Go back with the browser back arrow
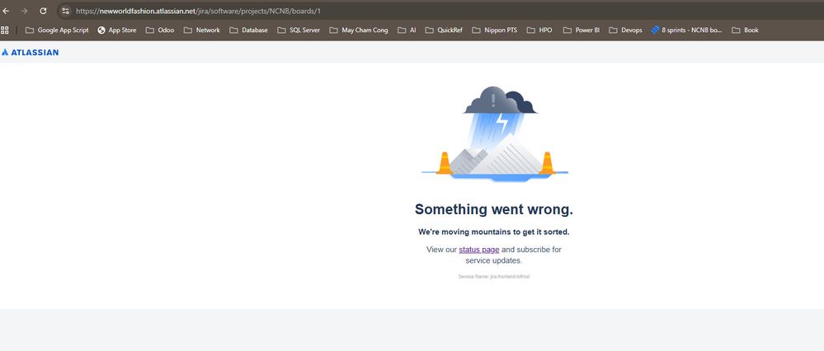The image size is (824, 351). [x=7, y=11]
